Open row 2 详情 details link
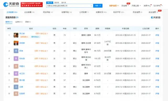This screenshot has width=168, height=101. pyautogui.click(x=157, y=43)
